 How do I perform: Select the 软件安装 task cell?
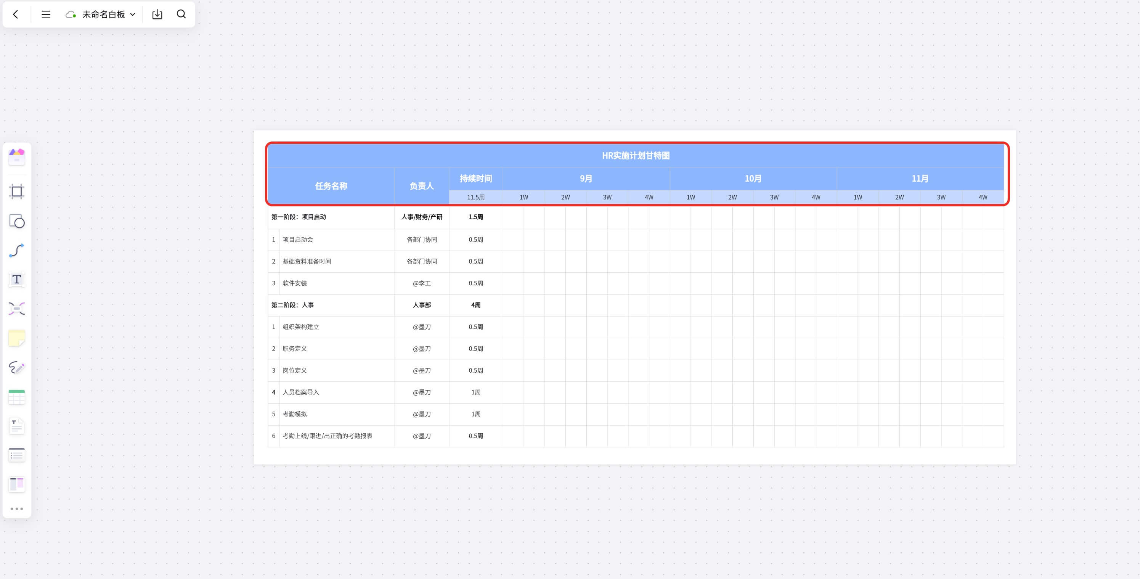tap(337, 283)
